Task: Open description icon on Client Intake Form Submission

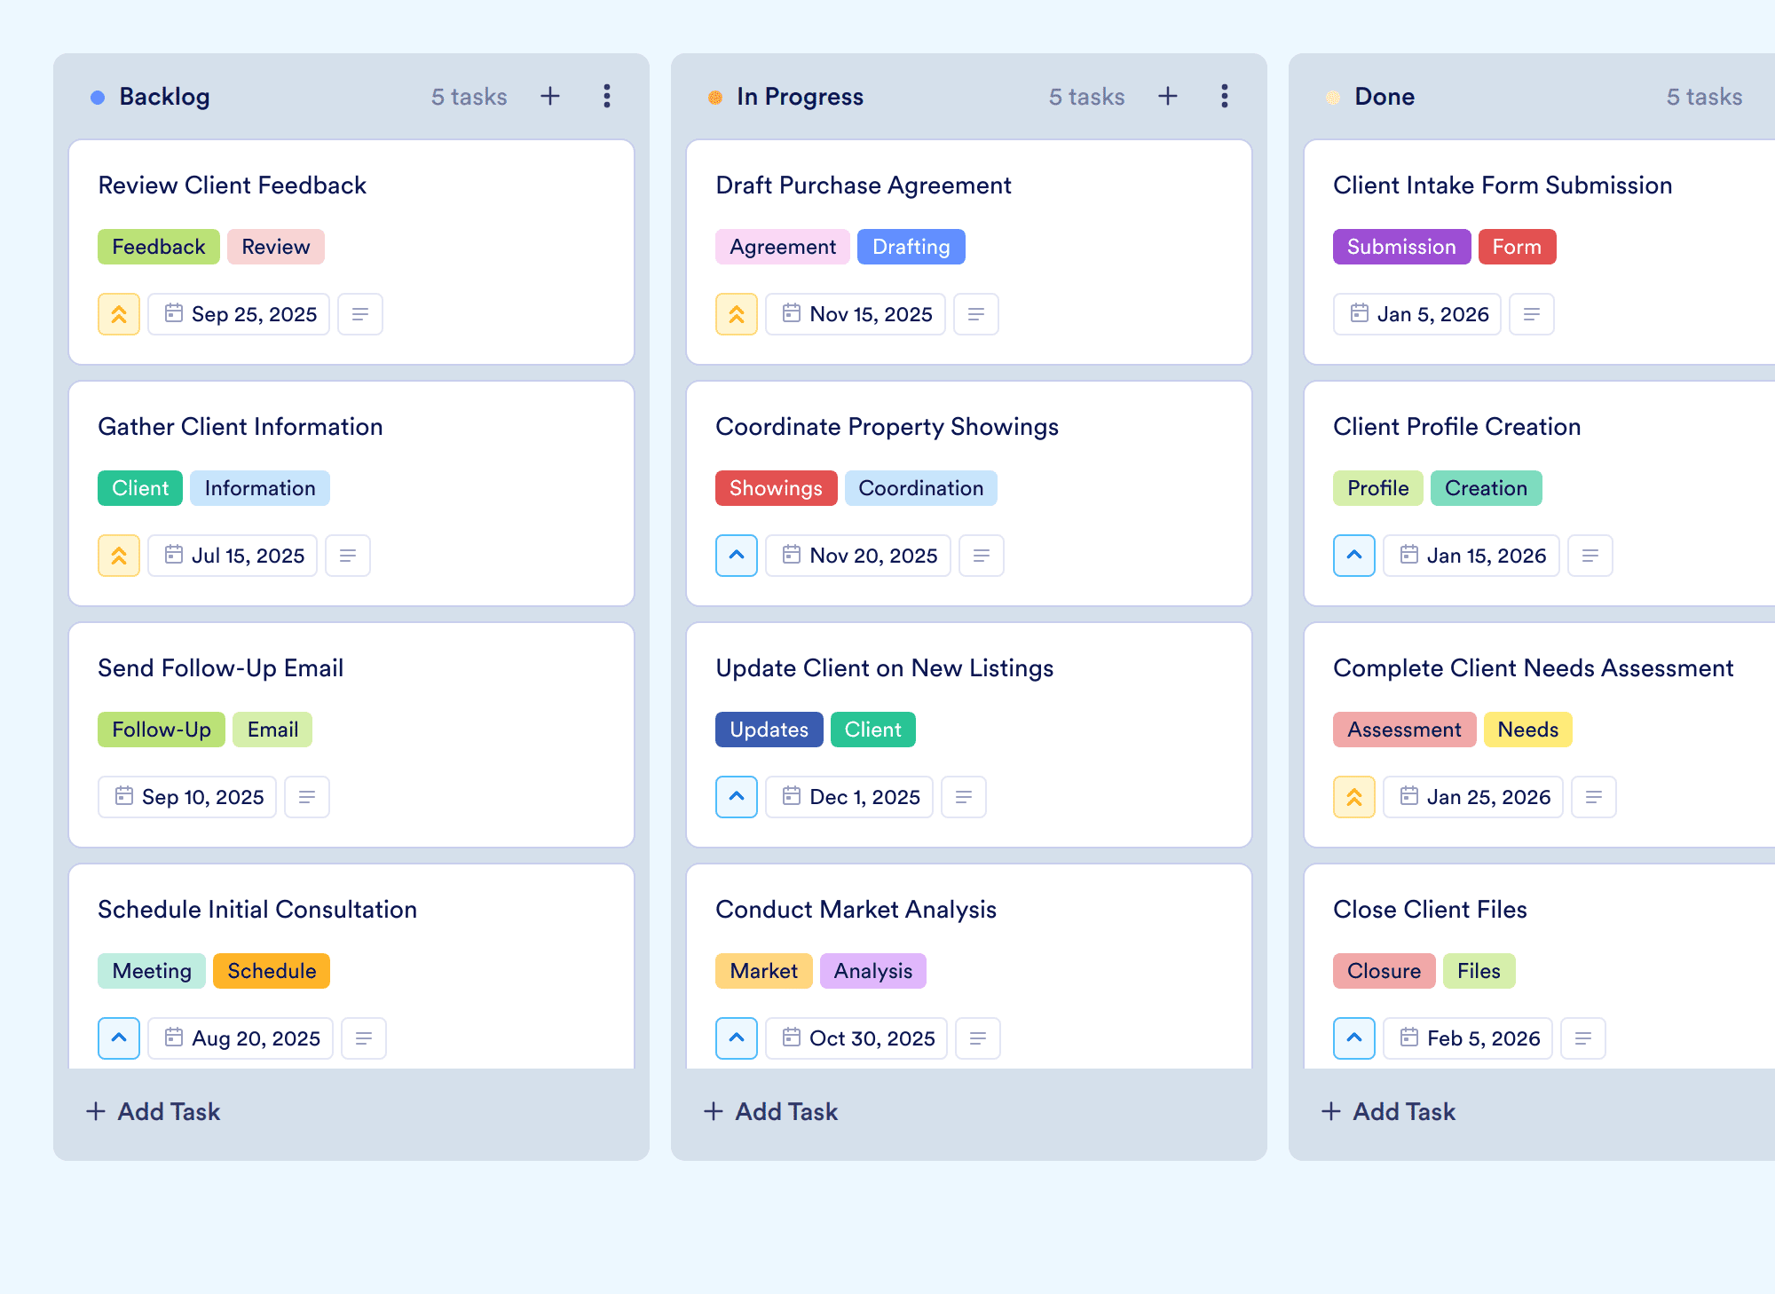Action: [1532, 314]
